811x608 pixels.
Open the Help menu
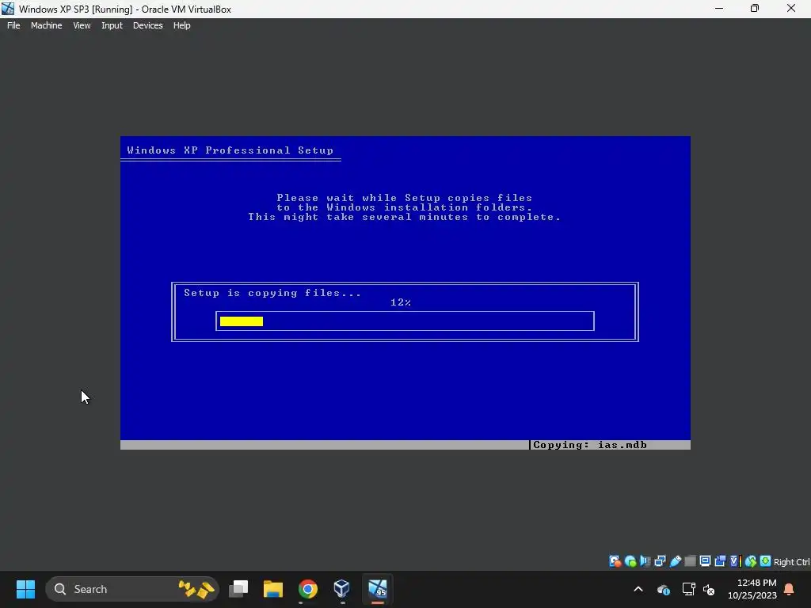(x=181, y=25)
